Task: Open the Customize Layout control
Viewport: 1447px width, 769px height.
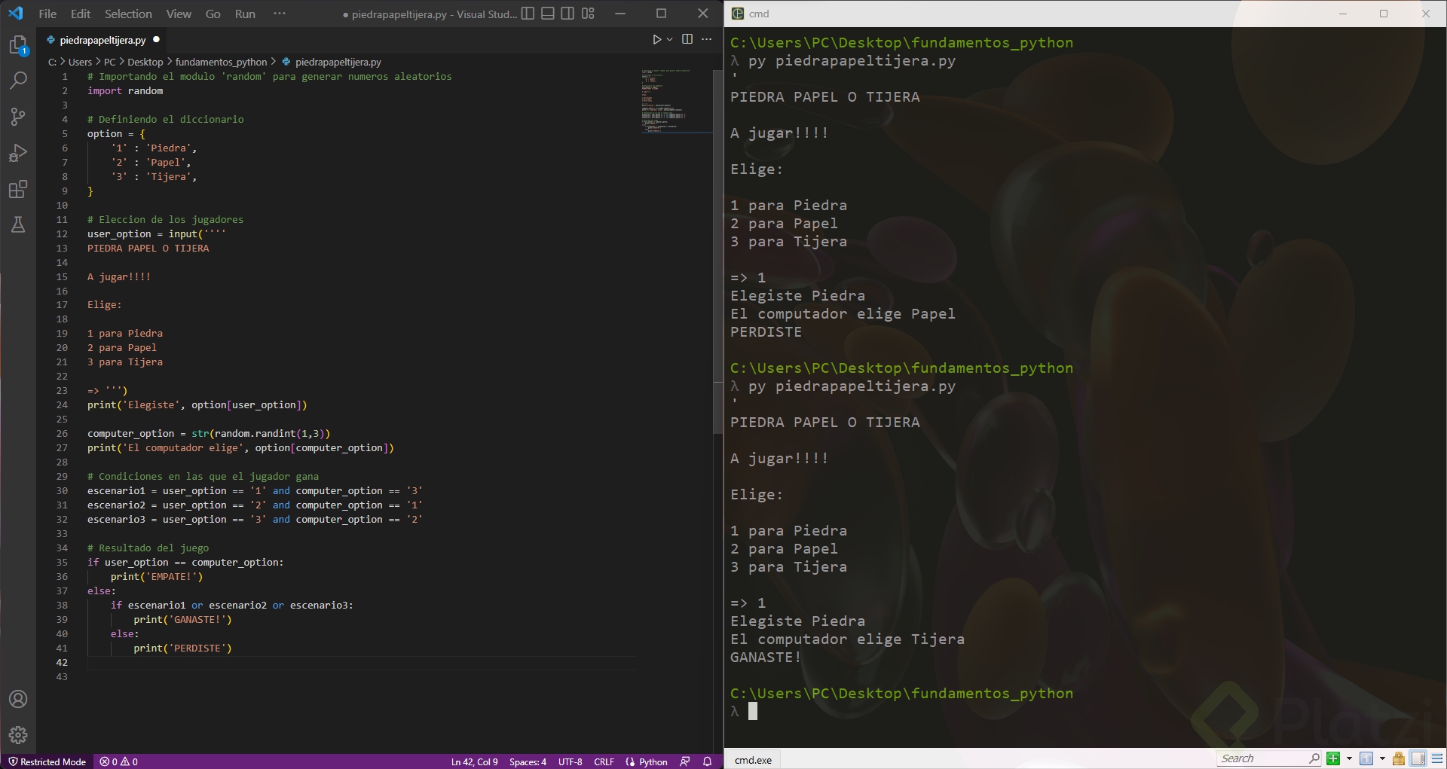Action: click(588, 14)
